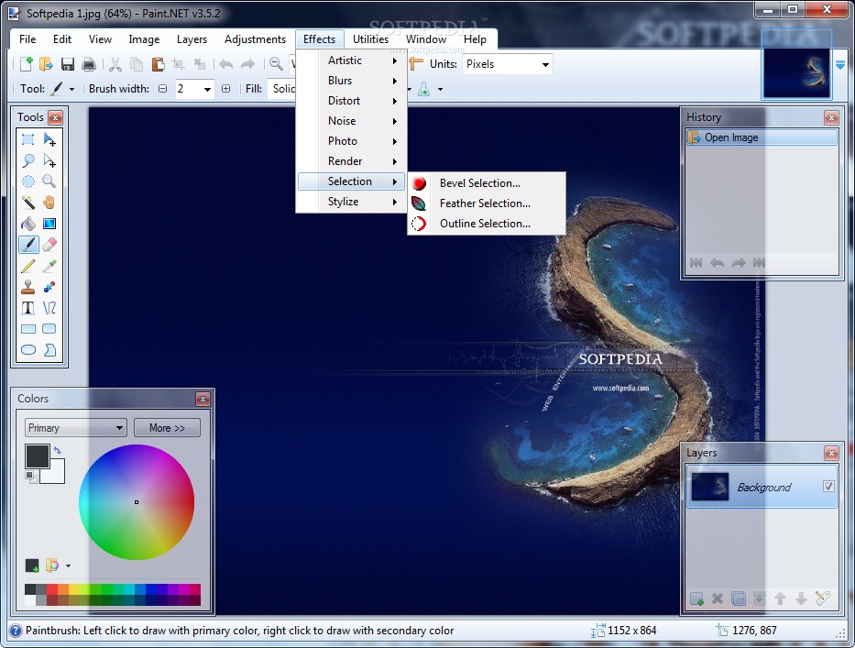Select the Rounded Rectangle tool
Viewport: 855px width, 648px height.
pos(49,329)
